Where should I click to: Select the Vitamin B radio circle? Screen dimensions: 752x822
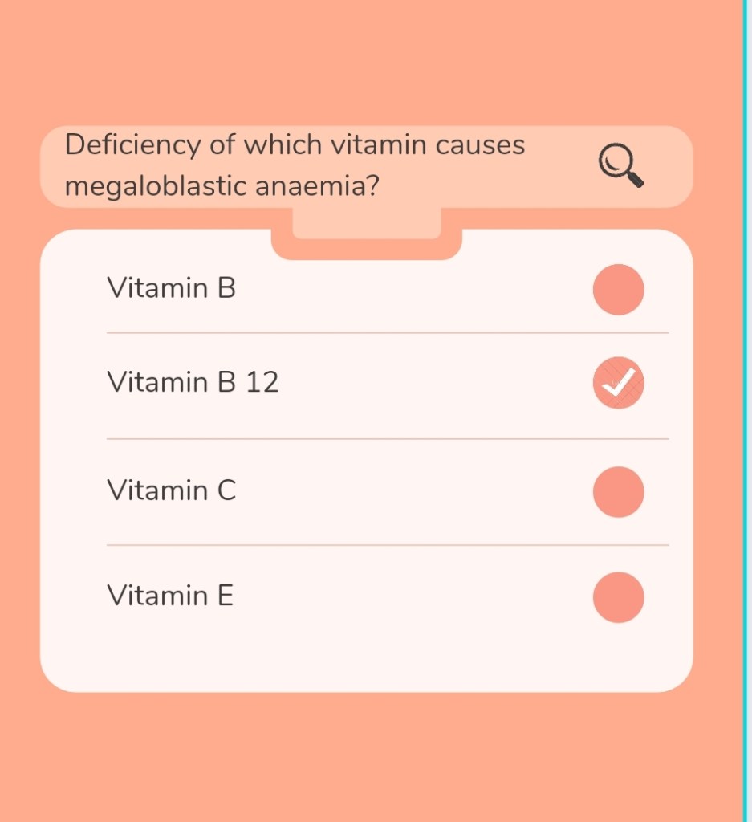point(618,289)
